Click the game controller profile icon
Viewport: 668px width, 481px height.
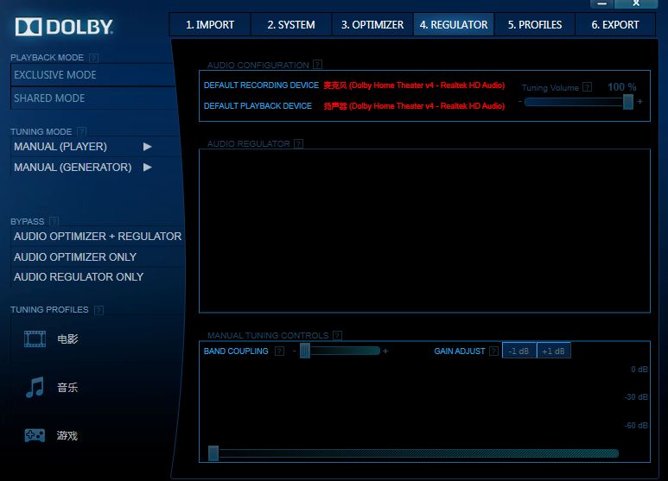[35, 435]
